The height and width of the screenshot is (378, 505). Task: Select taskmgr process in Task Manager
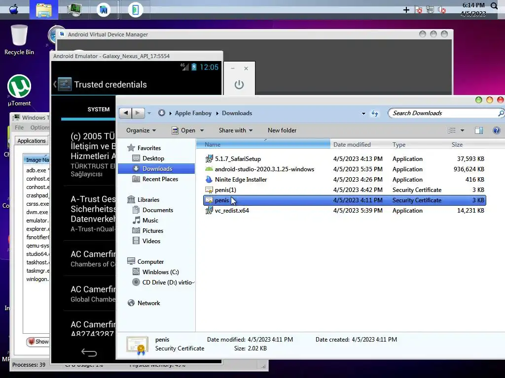click(37, 271)
